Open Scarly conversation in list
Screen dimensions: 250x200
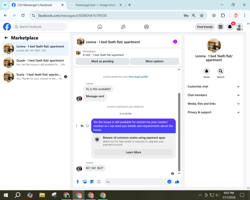pos(35,76)
